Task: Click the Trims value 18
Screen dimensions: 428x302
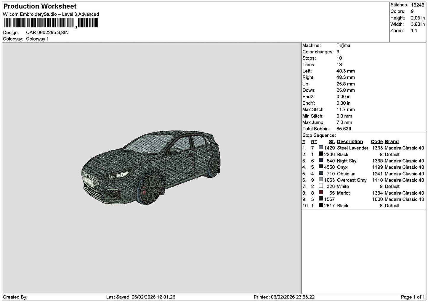Action: (x=339, y=64)
